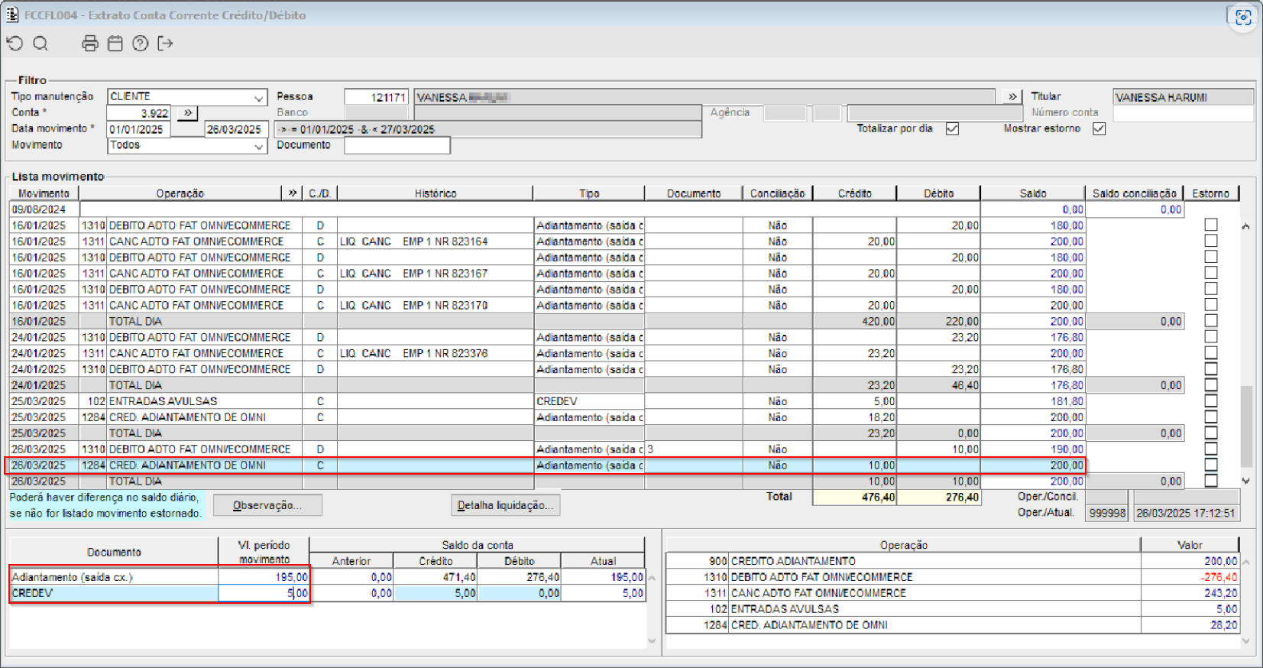The height and width of the screenshot is (668, 1263).
Task: Click the movement list scroll-up arrow
Action: 1246,227
